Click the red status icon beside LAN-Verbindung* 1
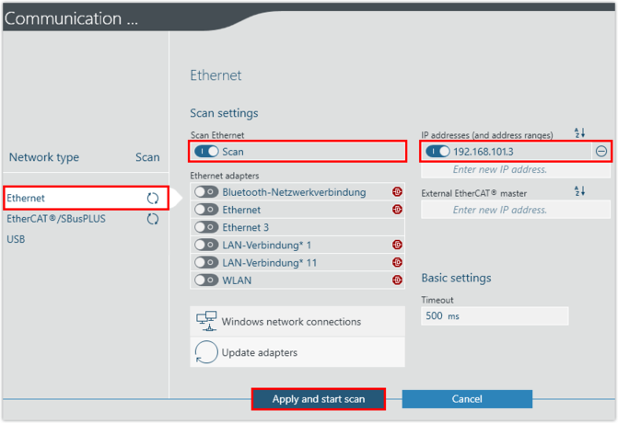This screenshot has height=423, width=618. (397, 245)
